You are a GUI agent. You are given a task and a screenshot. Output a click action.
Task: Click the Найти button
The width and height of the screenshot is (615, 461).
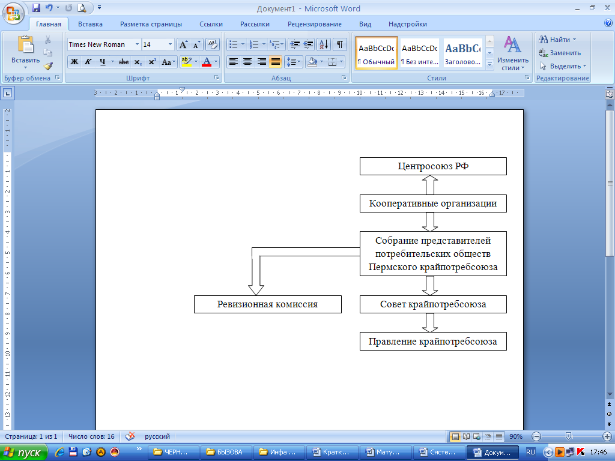(557, 40)
